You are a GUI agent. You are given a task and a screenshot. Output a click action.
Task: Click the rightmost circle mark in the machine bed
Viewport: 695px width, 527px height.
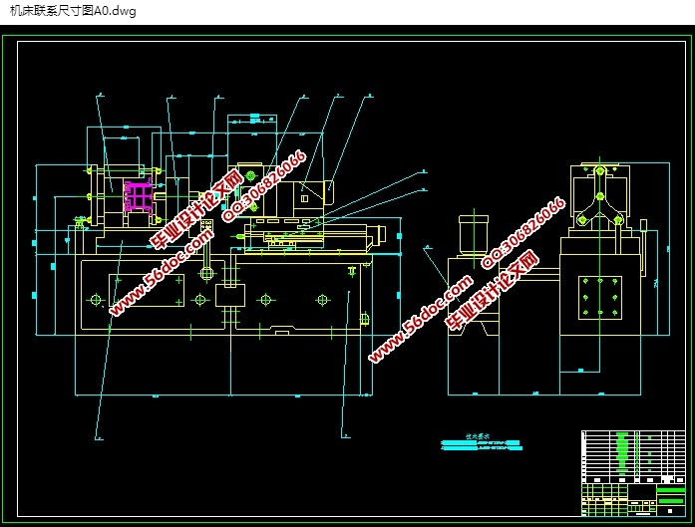tap(322, 299)
